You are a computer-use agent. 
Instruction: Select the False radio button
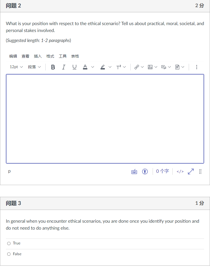[9, 254]
